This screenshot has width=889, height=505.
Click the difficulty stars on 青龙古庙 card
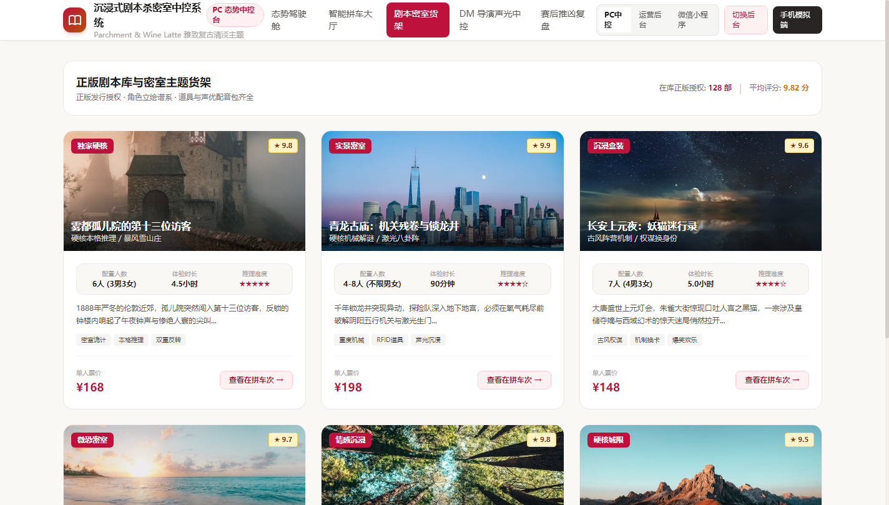pos(513,284)
